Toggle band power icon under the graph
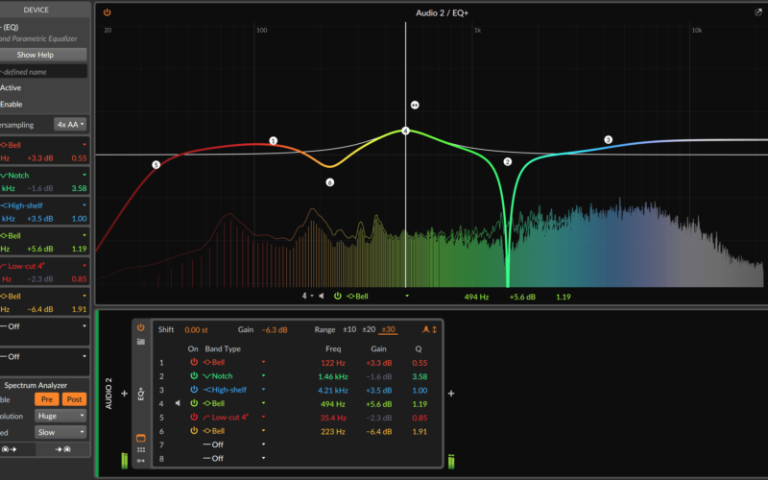Image resolution: width=768 pixels, height=480 pixels. [338, 296]
